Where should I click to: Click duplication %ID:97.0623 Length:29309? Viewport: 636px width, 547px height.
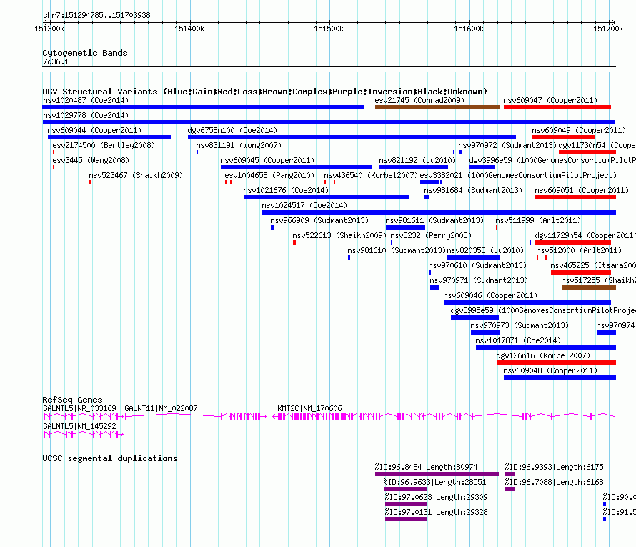(436, 497)
